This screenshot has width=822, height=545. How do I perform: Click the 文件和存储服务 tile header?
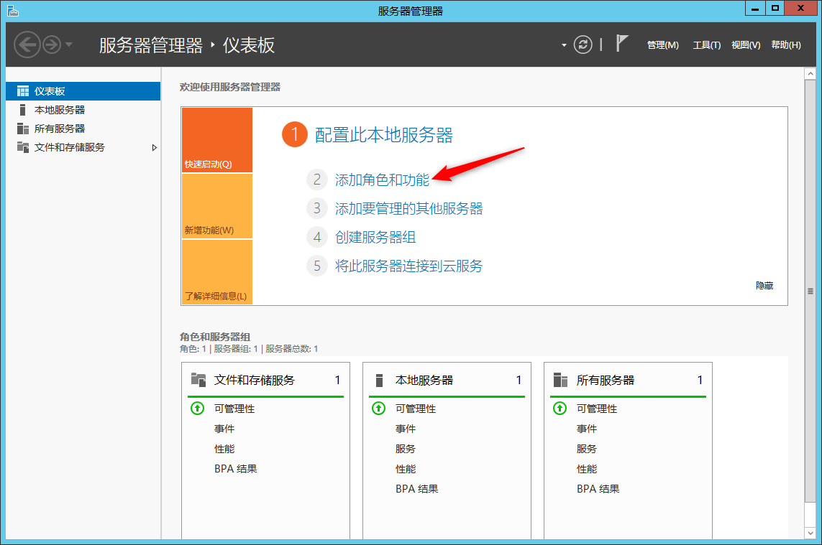265,380
